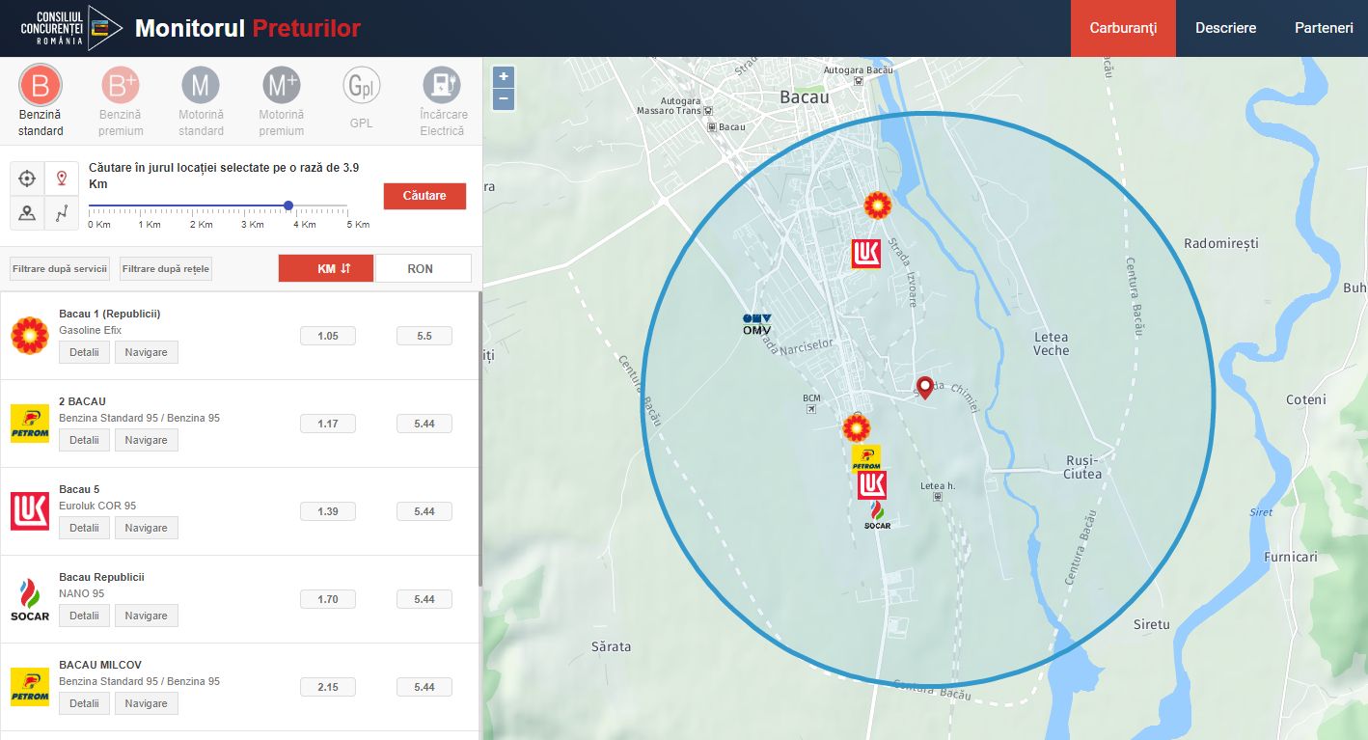Select the Benzină premium fuel type
Viewport: 1368px width, 740px height.
tap(121, 87)
